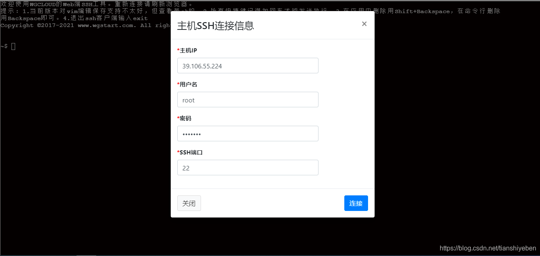Select the 用户名 field containing root

(x=248, y=100)
